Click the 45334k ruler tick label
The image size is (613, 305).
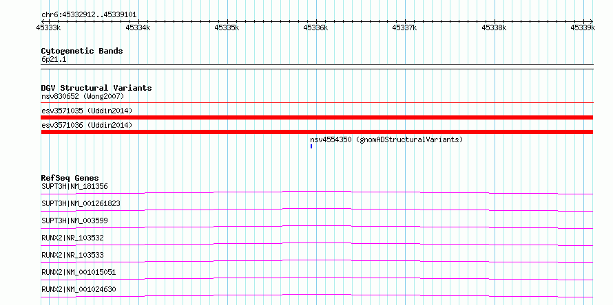138,27
